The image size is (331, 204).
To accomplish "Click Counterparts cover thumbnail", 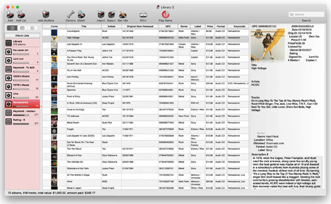I will (x=54, y=33).
